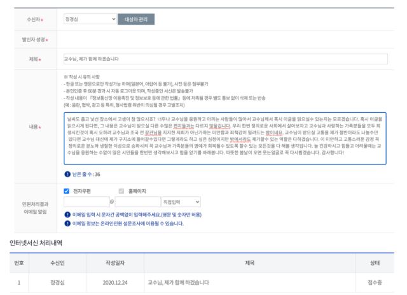Click the row number 1 cell

(x=19, y=282)
